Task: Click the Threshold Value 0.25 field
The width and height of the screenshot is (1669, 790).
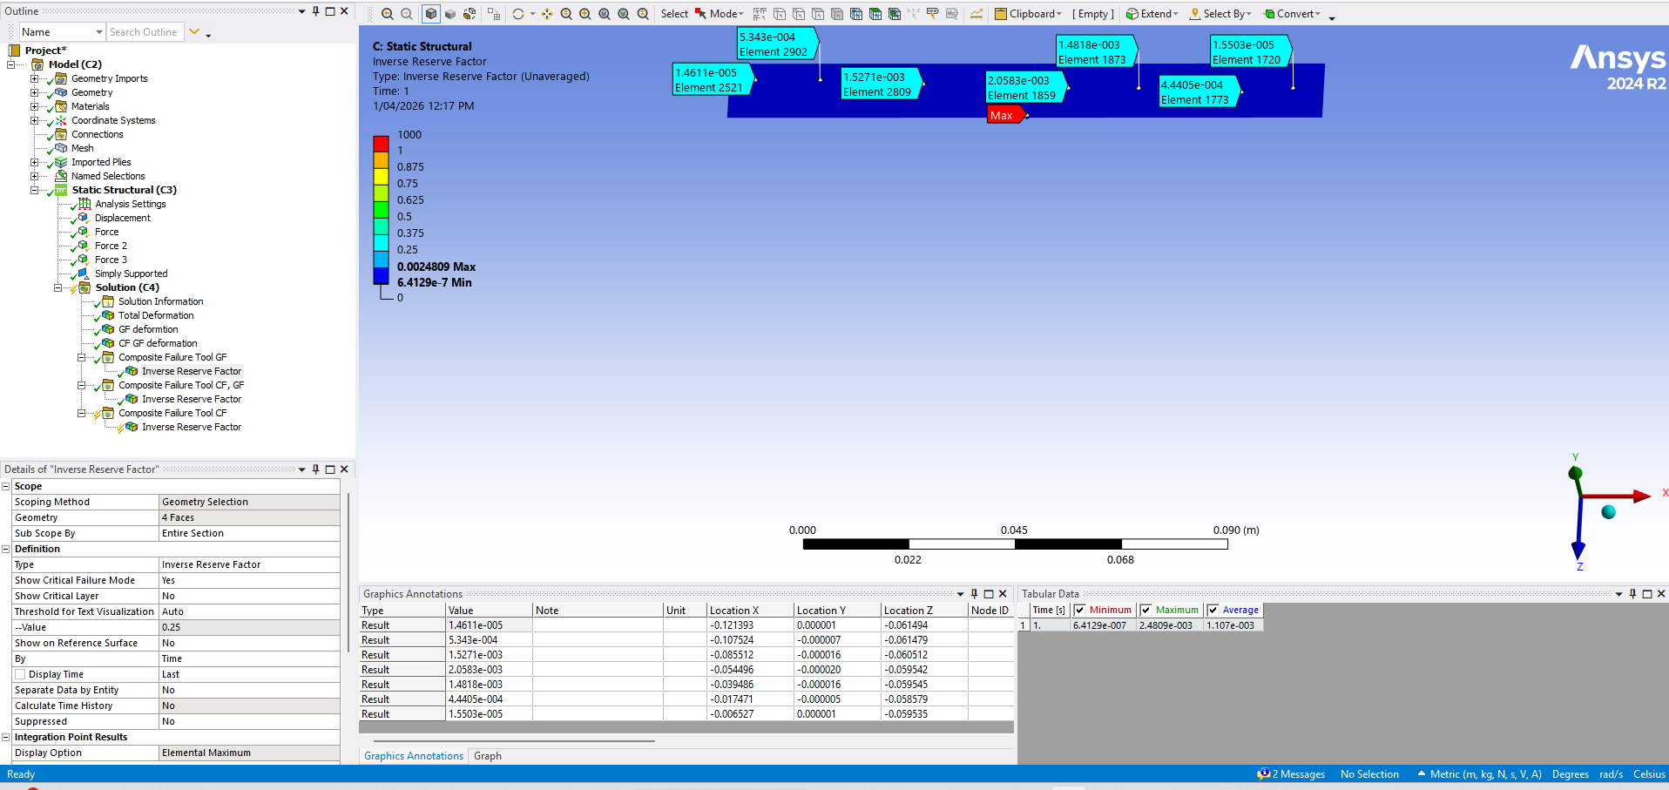Action: tap(249, 627)
